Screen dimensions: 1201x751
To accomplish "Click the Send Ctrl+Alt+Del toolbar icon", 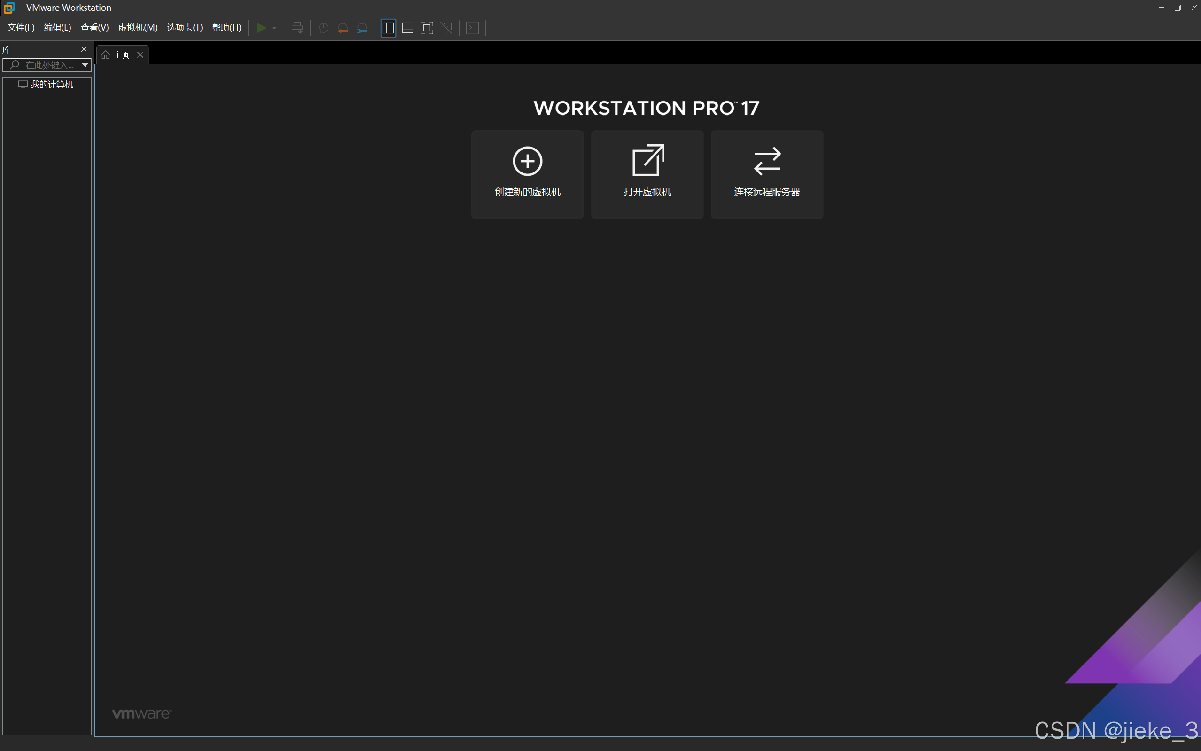I will click(x=297, y=28).
